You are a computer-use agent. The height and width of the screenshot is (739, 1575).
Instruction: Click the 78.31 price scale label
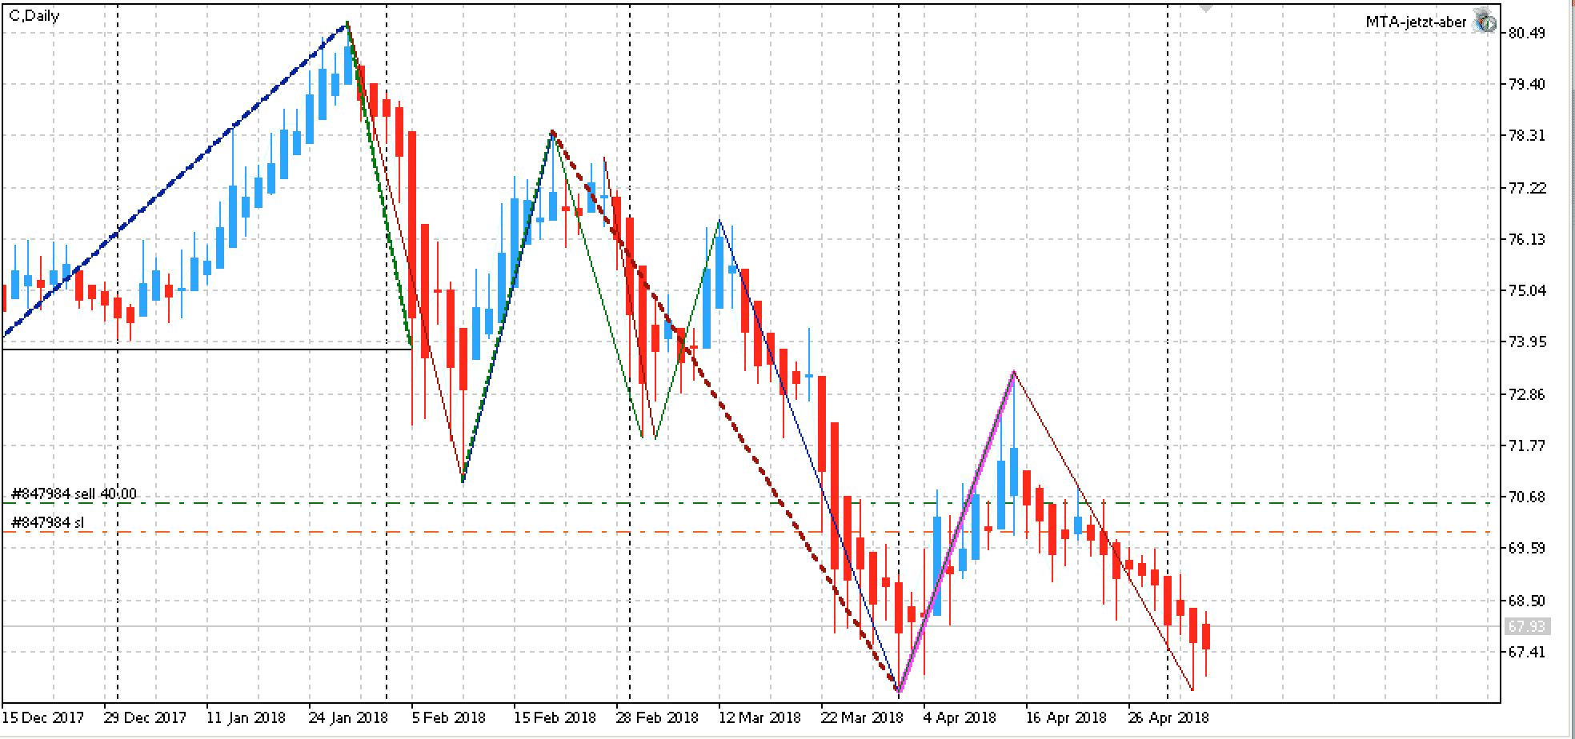1526,136
